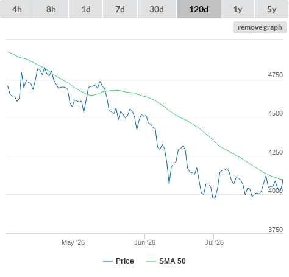Image resolution: width=289 pixels, height=277 pixels.
Task: Click the 4750 price axis label
Action: (276, 75)
